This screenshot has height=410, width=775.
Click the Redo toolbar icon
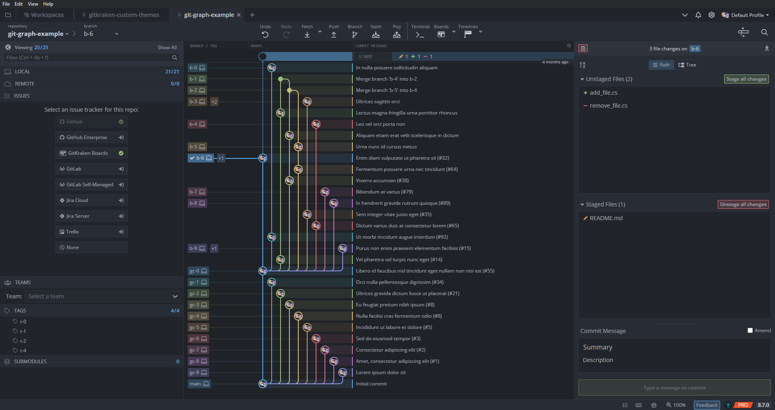(x=286, y=35)
